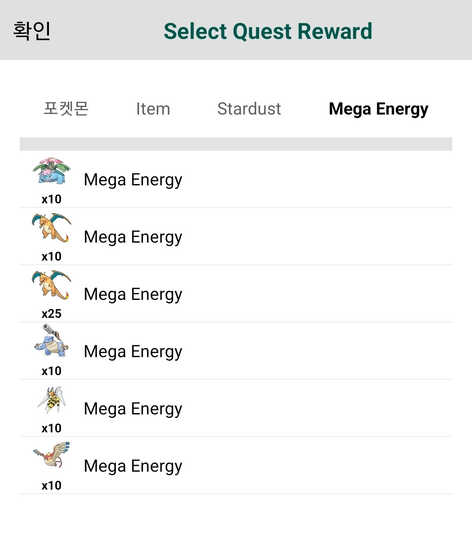The image size is (472, 539).
Task: Tap the Charizard icon with x25 energy
Action: 52,285
